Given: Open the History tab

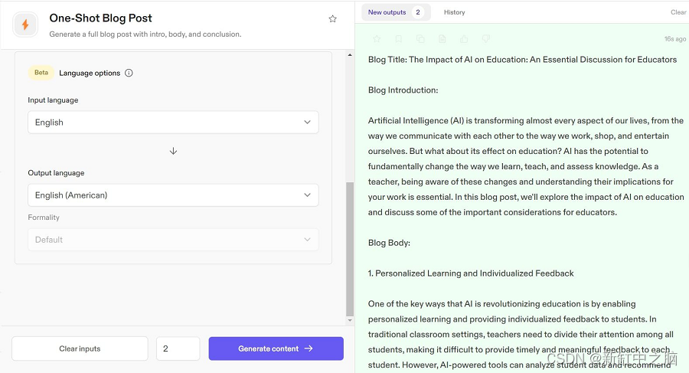Looking at the screenshot, I should [x=454, y=12].
